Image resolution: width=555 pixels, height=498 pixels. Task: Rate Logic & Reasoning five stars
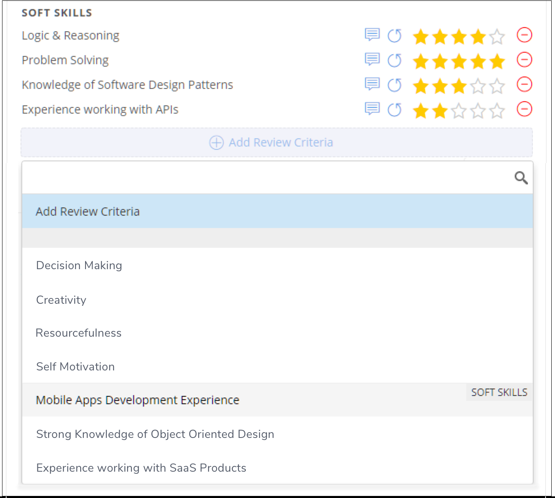click(x=497, y=37)
